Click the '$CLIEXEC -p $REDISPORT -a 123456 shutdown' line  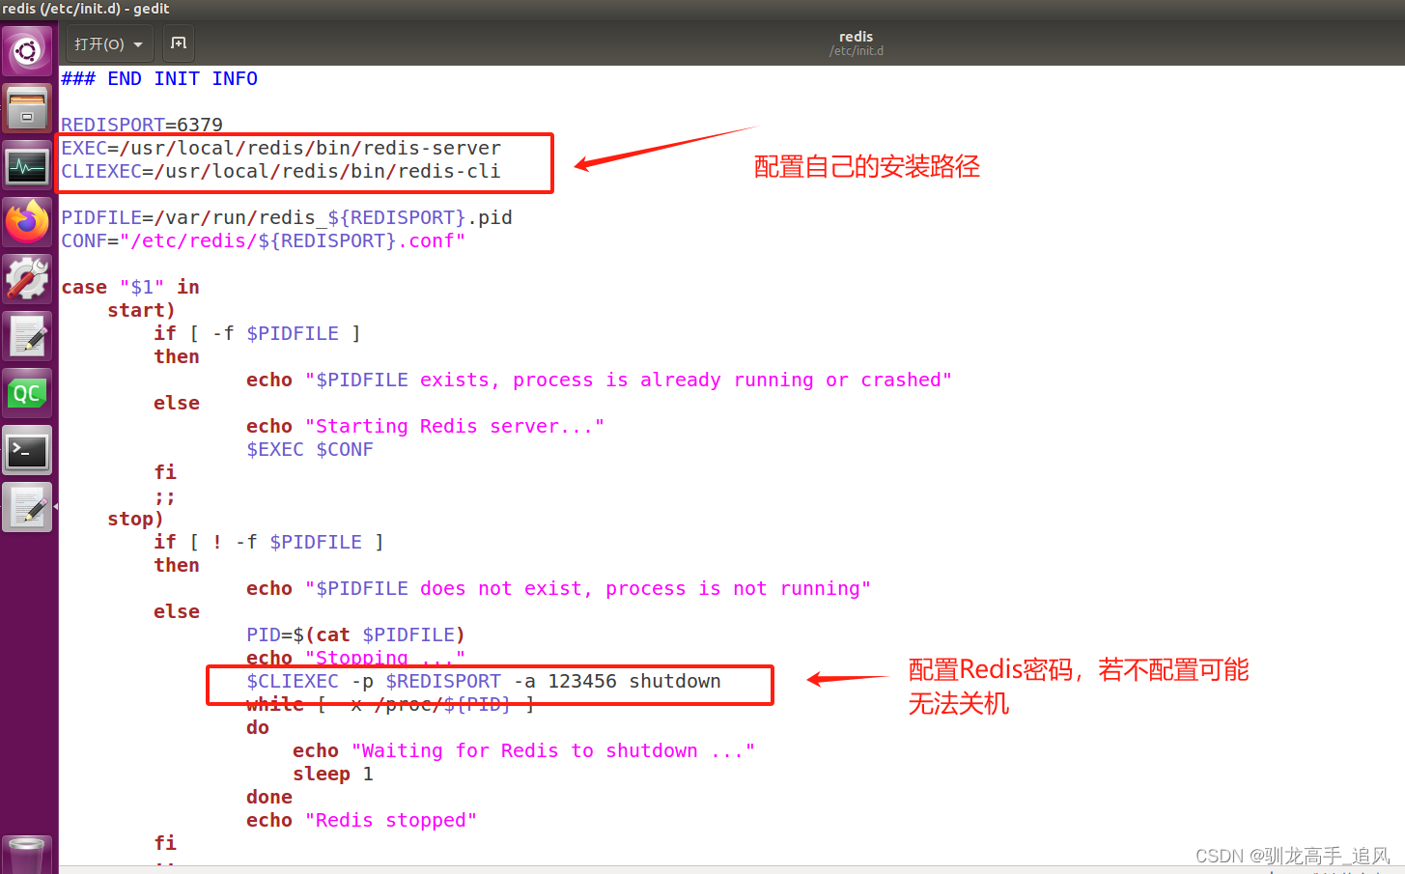click(x=484, y=681)
